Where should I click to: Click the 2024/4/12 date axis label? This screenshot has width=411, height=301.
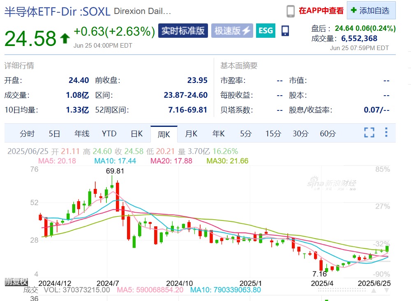[x=55, y=283]
